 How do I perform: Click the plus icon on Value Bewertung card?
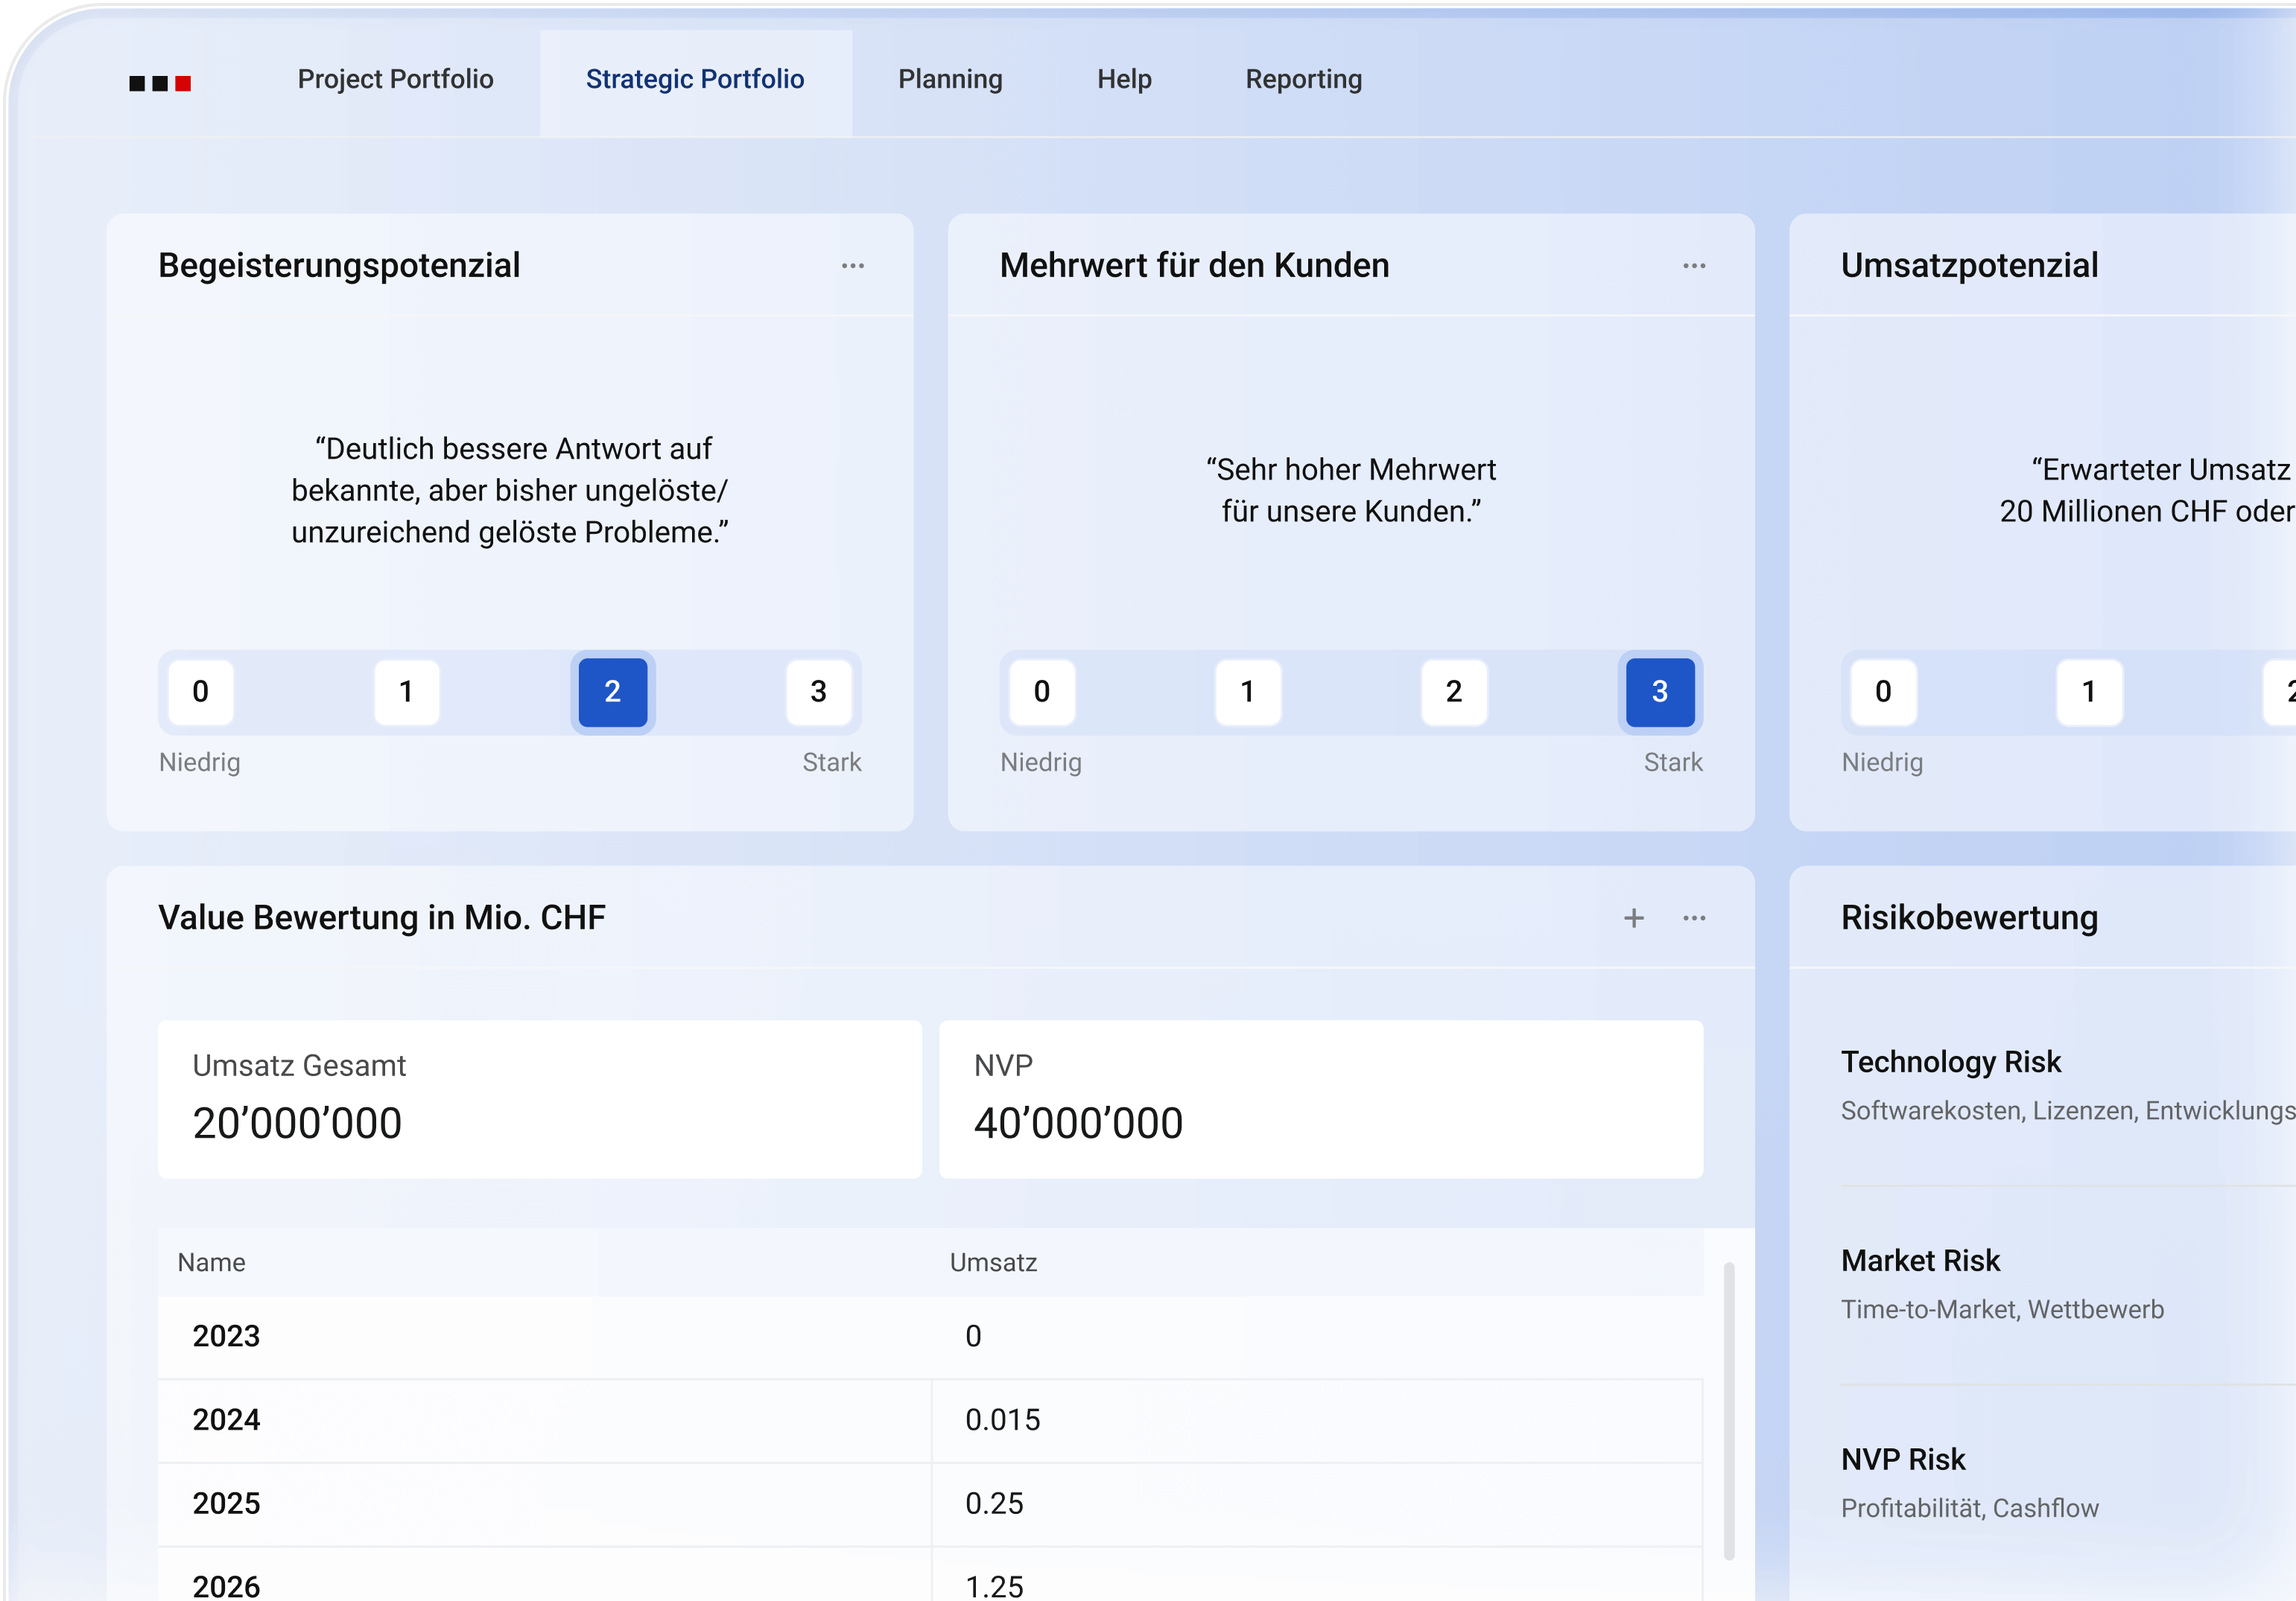pos(1632,917)
